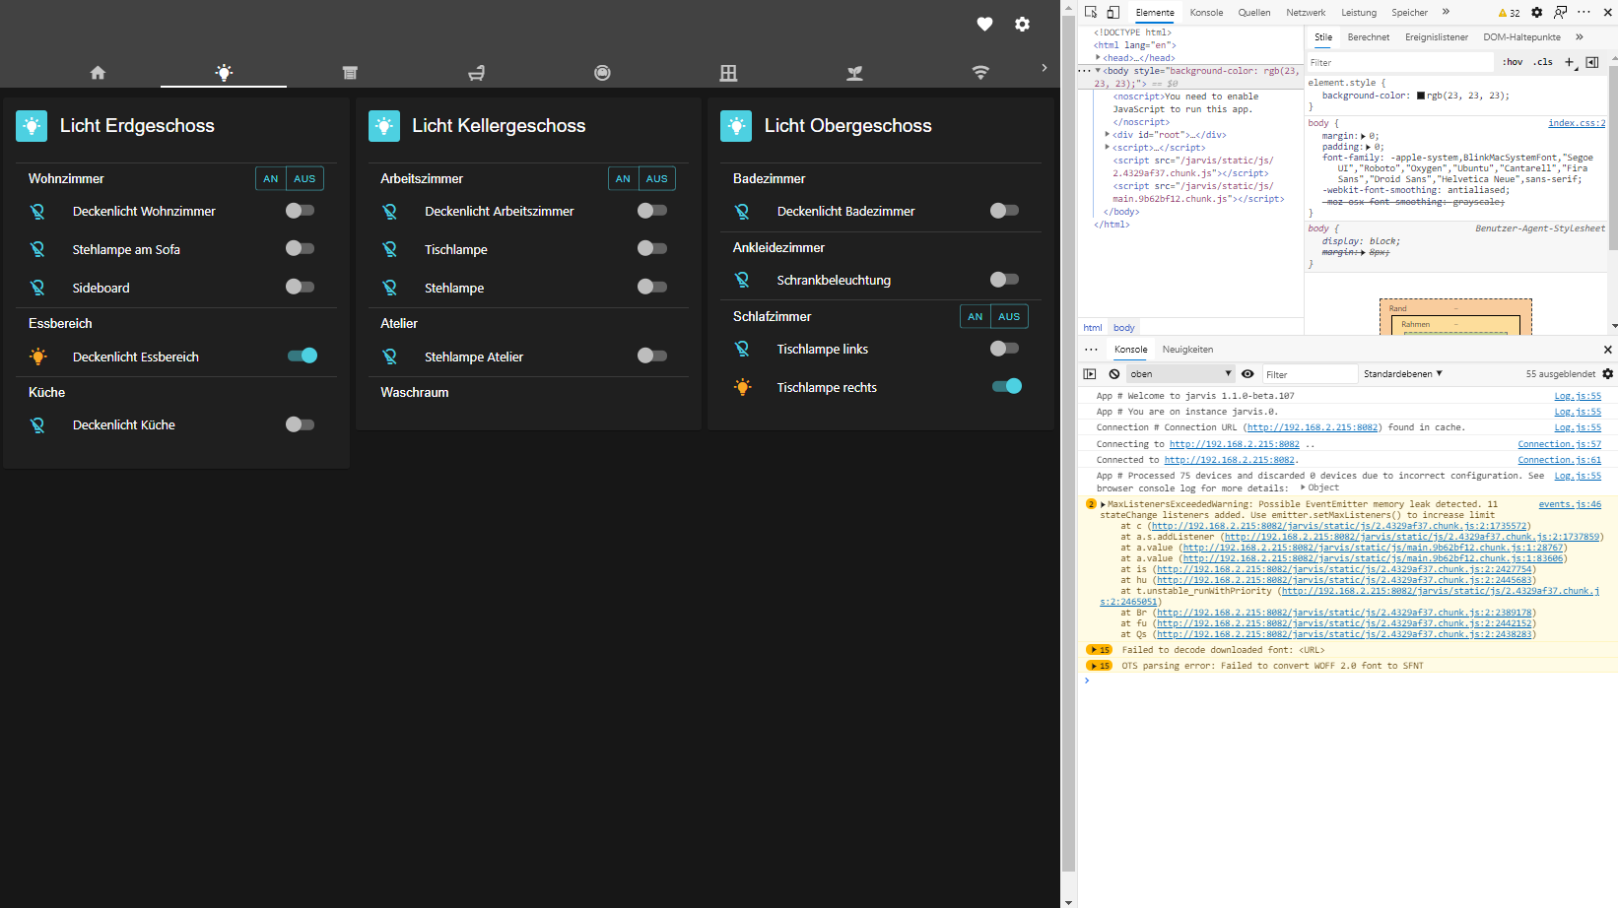Collapse the body element node
The image size is (1618, 908).
1098,71
